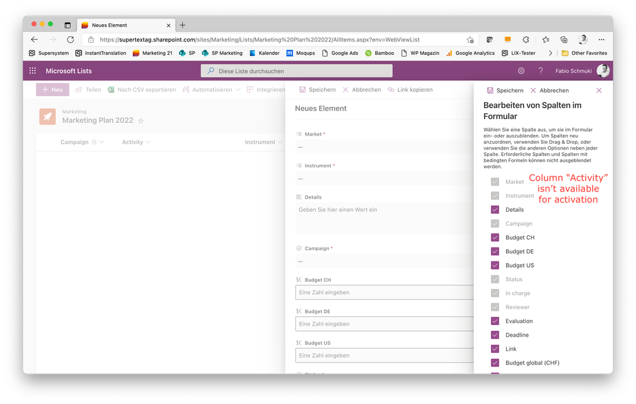Viewport: 636px width, 404px height.
Task: Open a new browser tab with the plus
Action: 183,25
